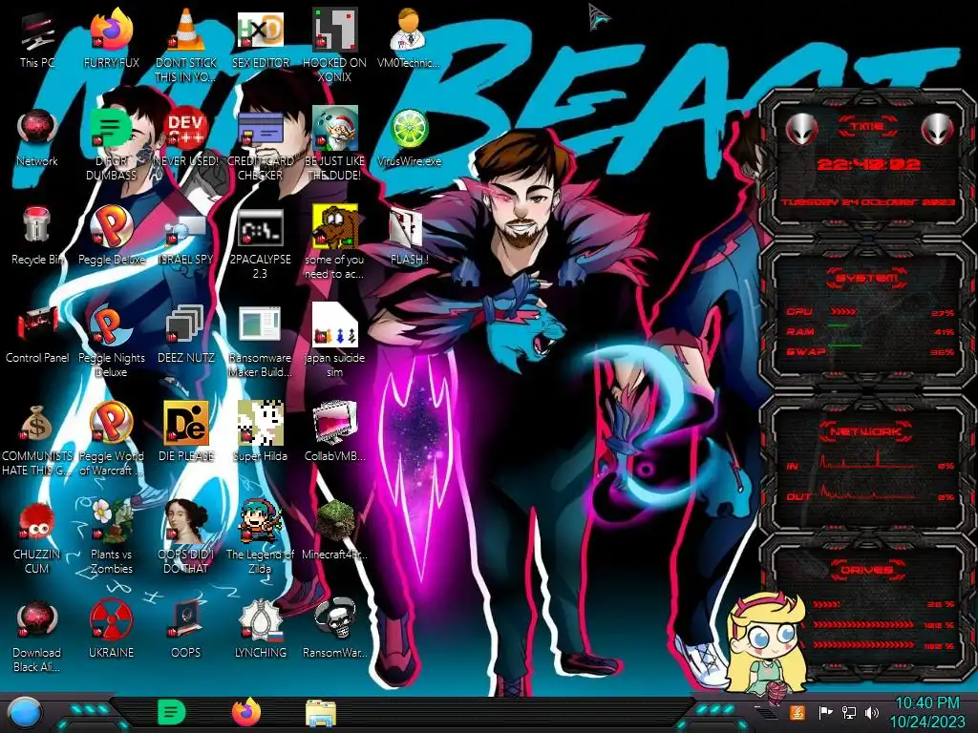Click the OOPS DID I DO THAT portrait icon
Image resolution: width=978 pixels, height=733 pixels.
coord(186,522)
